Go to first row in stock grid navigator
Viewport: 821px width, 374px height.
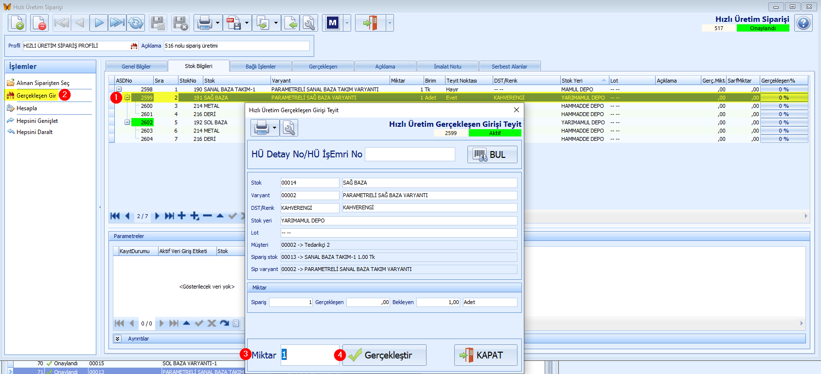click(115, 216)
